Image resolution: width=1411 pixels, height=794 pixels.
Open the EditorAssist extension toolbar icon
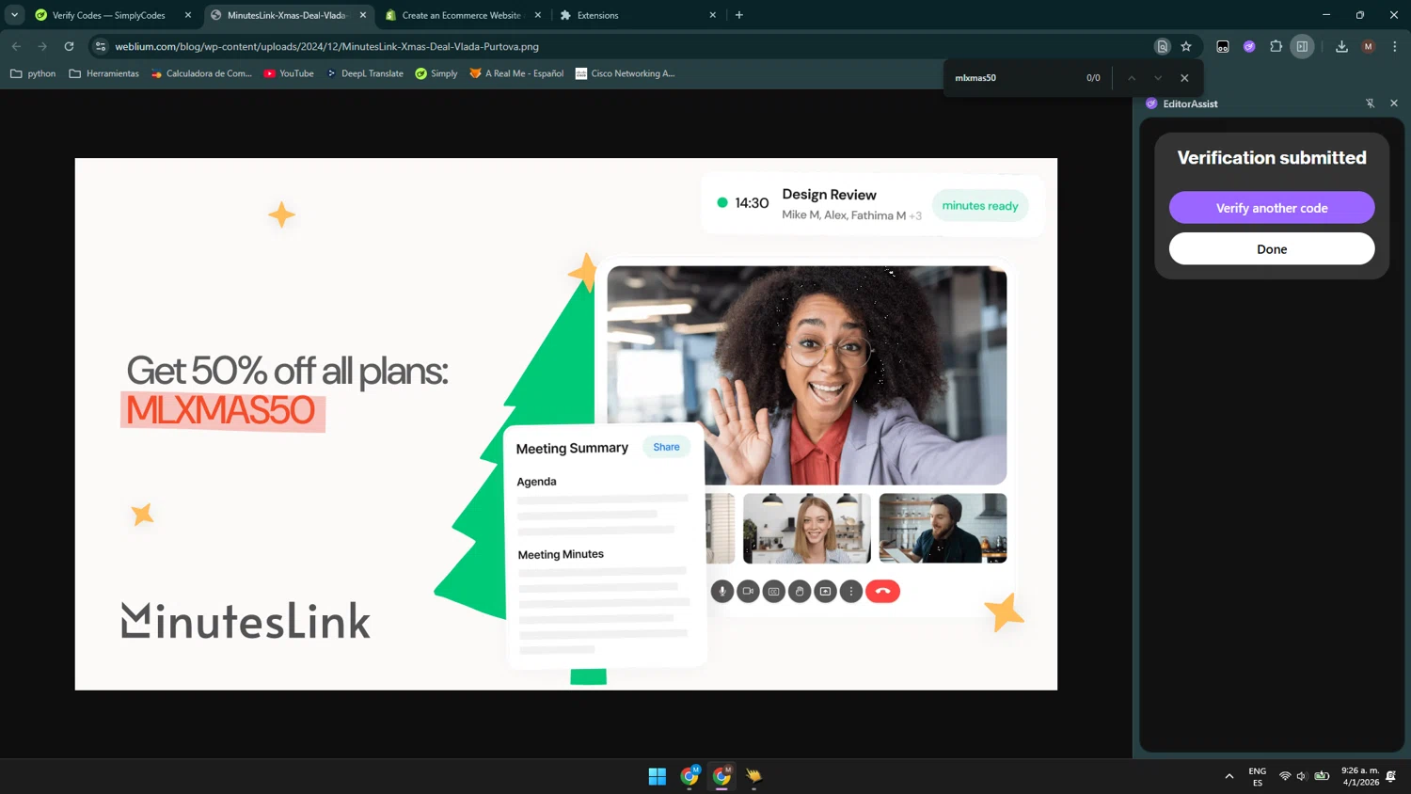1249,46
